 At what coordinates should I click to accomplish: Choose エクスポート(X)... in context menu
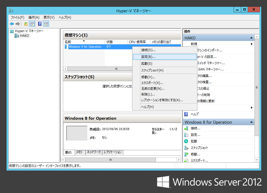coord(165,83)
